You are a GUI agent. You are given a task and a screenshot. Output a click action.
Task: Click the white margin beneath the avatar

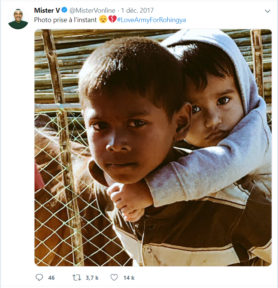[18, 147]
